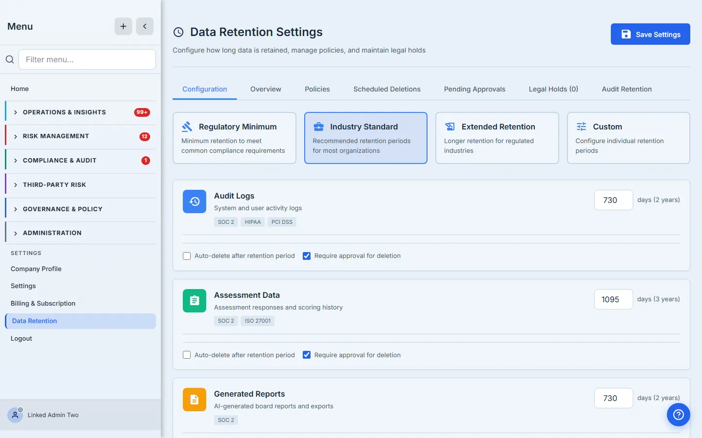Screen dimensions: 702x438
Task: Click the green clipboard icon for Assessment Data
Action: click(x=195, y=301)
